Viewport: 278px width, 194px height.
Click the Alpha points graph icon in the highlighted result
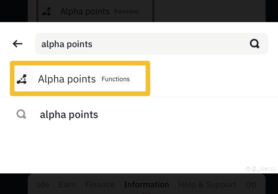(x=22, y=79)
